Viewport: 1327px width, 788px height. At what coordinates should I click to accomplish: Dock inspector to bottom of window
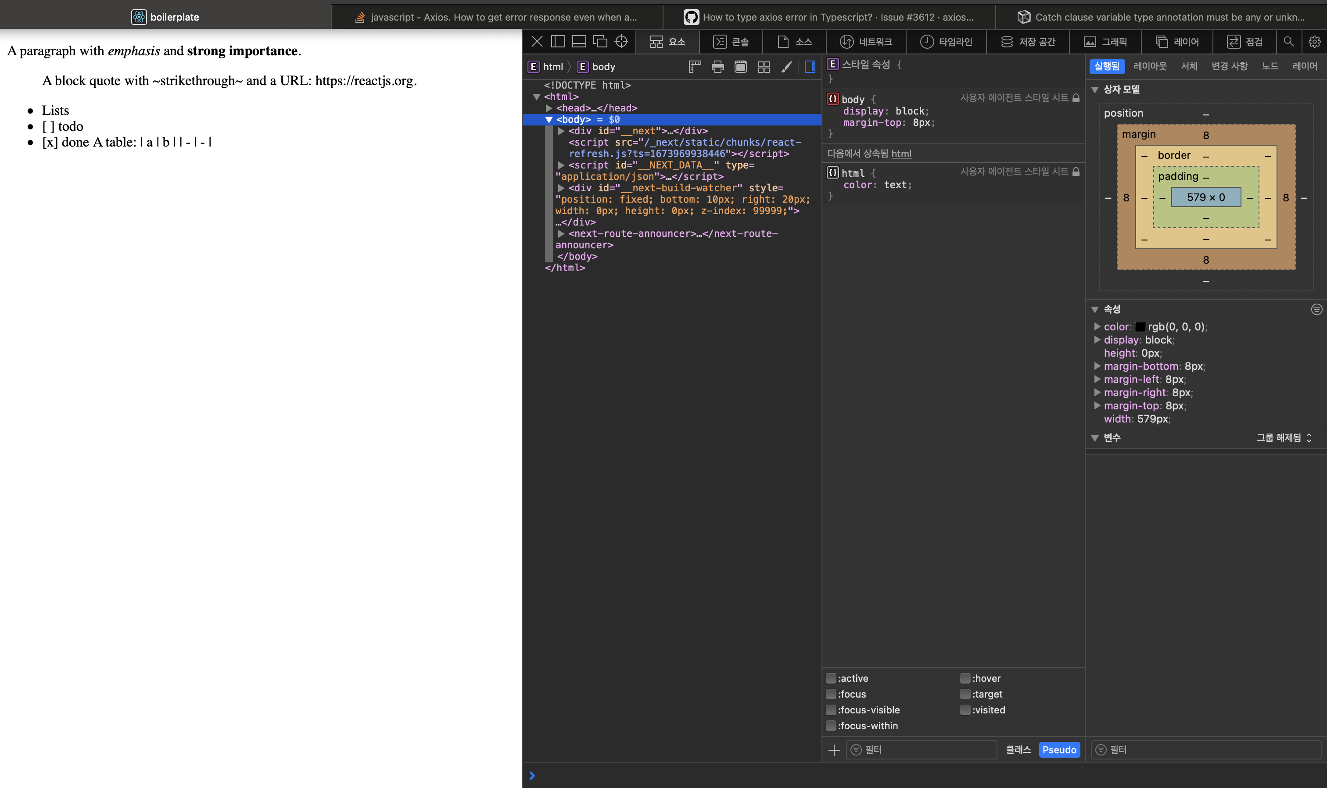tap(579, 41)
